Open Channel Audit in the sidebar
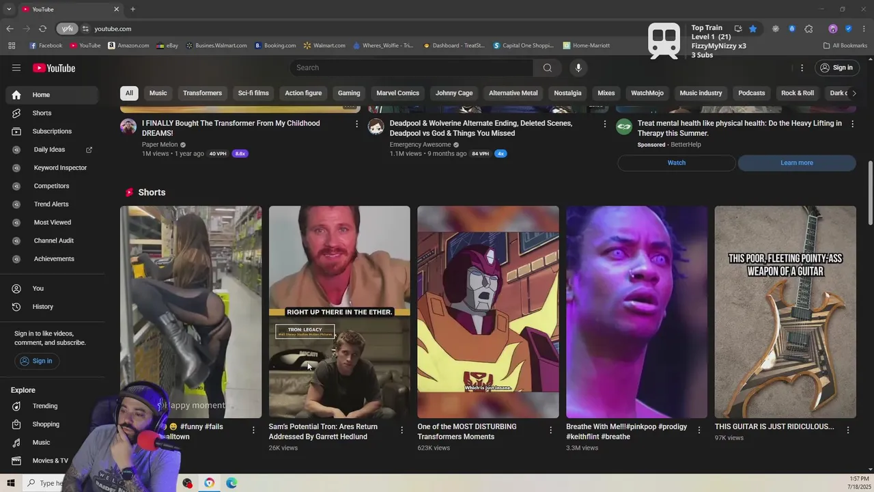The width and height of the screenshot is (874, 492). [52, 241]
